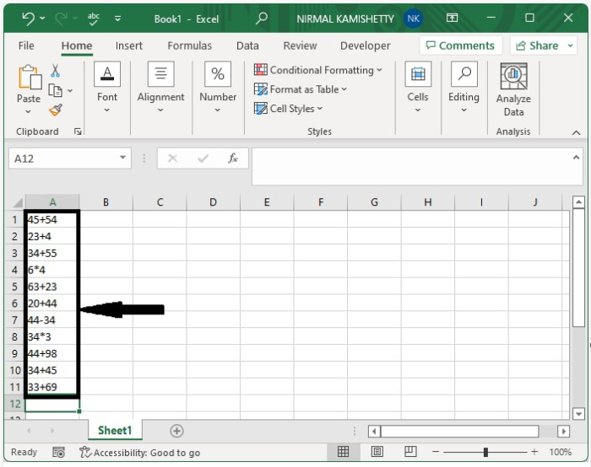The image size is (591, 467).
Task: Click the Cancel X in formula bar
Action: pyautogui.click(x=172, y=158)
